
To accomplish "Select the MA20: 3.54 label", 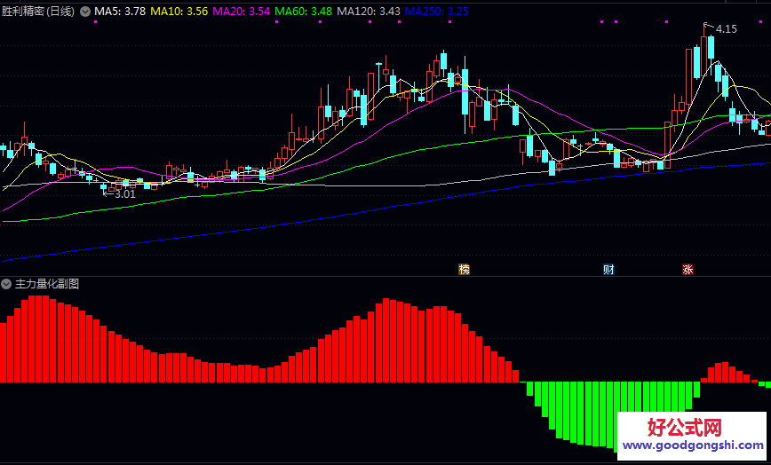I will click(x=241, y=12).
